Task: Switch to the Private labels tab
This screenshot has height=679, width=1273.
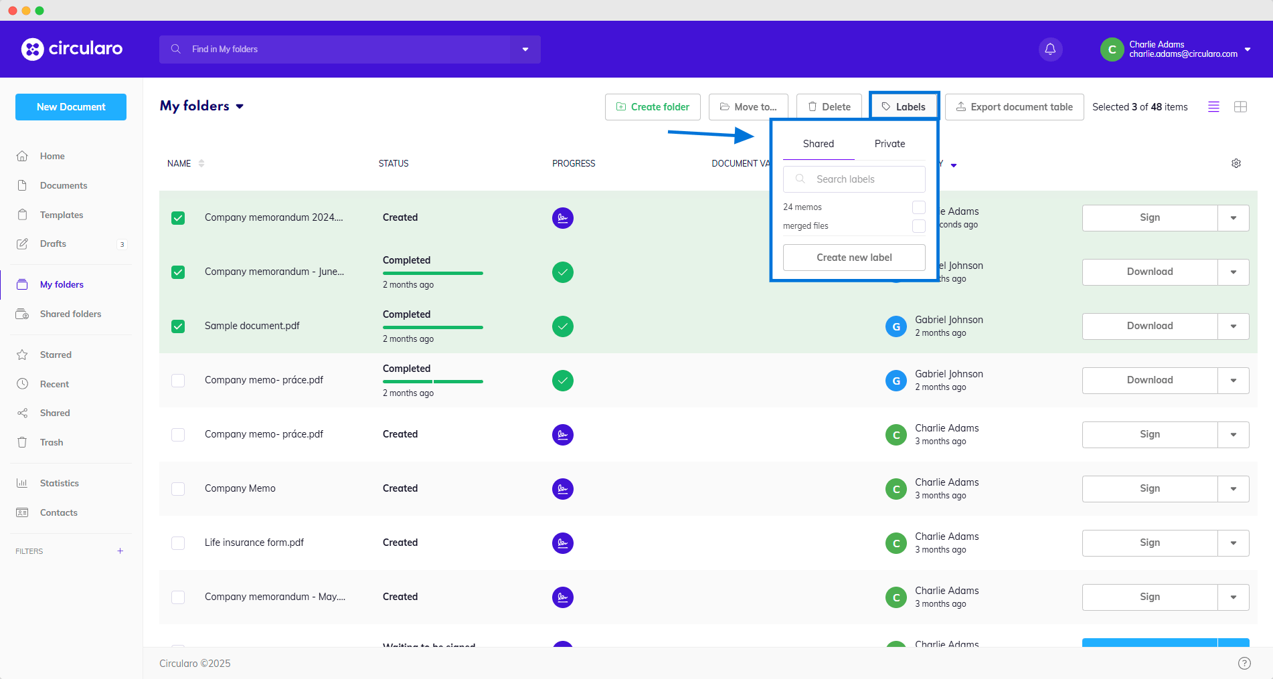Action: point(889,144)
